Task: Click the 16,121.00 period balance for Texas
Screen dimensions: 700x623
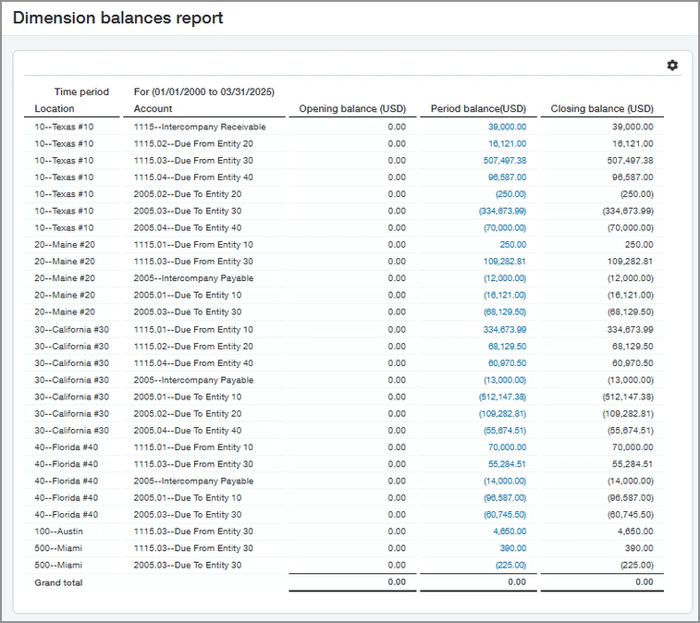Action: tap(507, 143)
